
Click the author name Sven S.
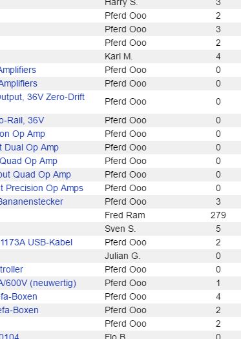pos(120,229)
